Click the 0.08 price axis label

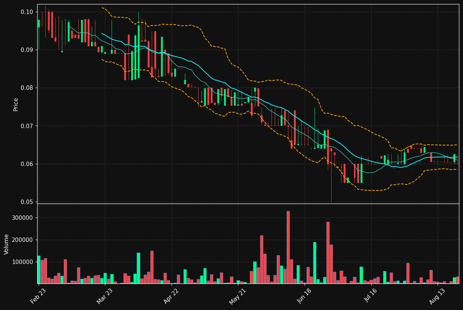27,88
